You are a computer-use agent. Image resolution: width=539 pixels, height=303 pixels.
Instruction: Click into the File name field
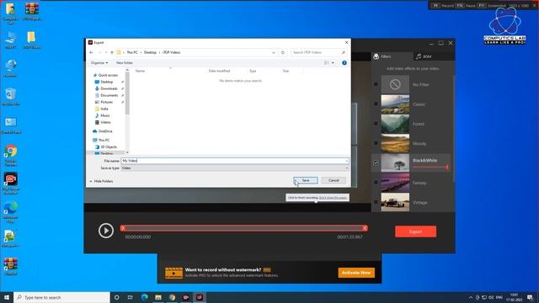pos(235,161)
